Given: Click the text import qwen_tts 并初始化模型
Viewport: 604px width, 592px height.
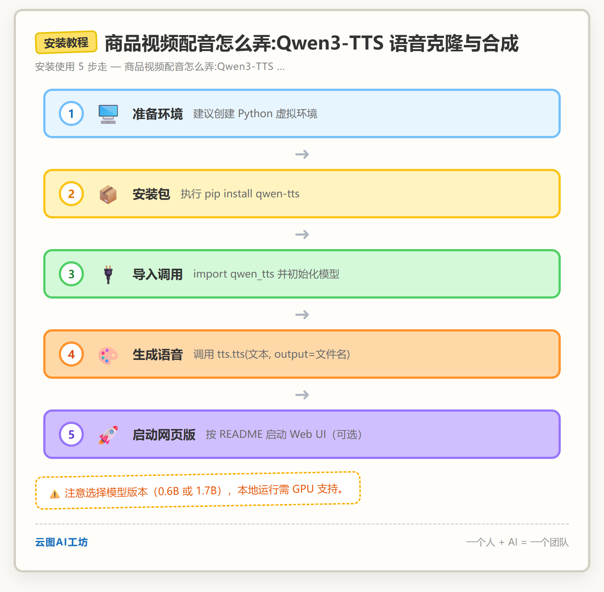Looking at the screenshot, I should [x=266, y=274].
